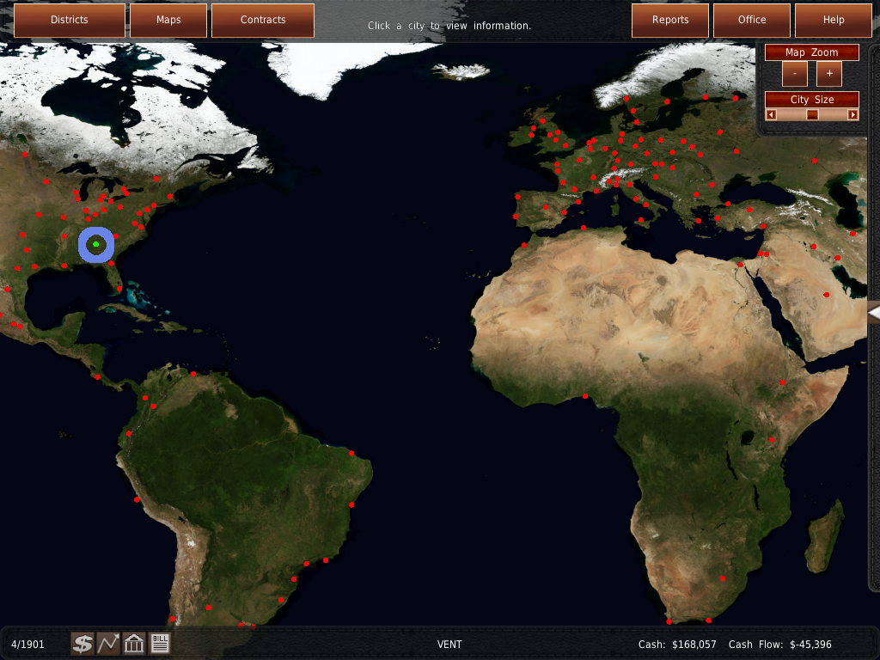Click the City Size right arrow
The height and width of the screenshot is (660, 880).
852,114
